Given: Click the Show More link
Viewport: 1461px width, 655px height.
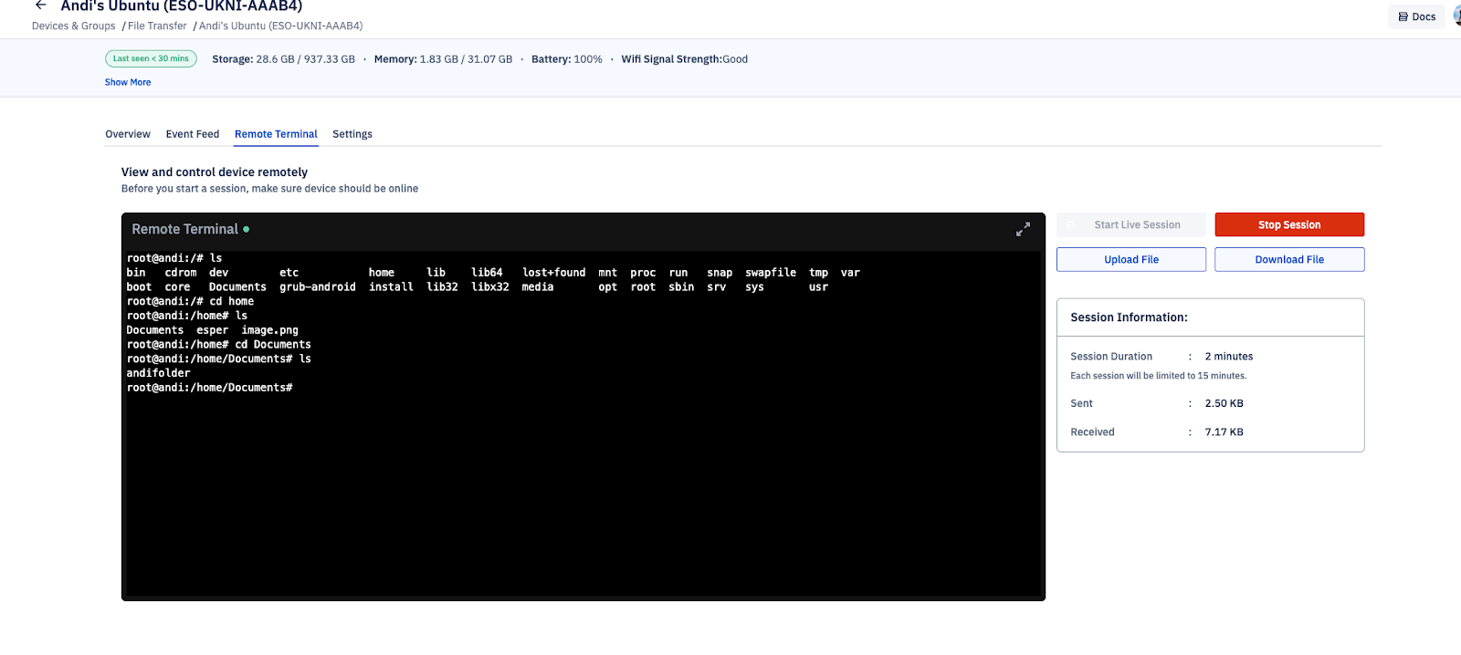Looking at the screenshot, I should point(128,82).
